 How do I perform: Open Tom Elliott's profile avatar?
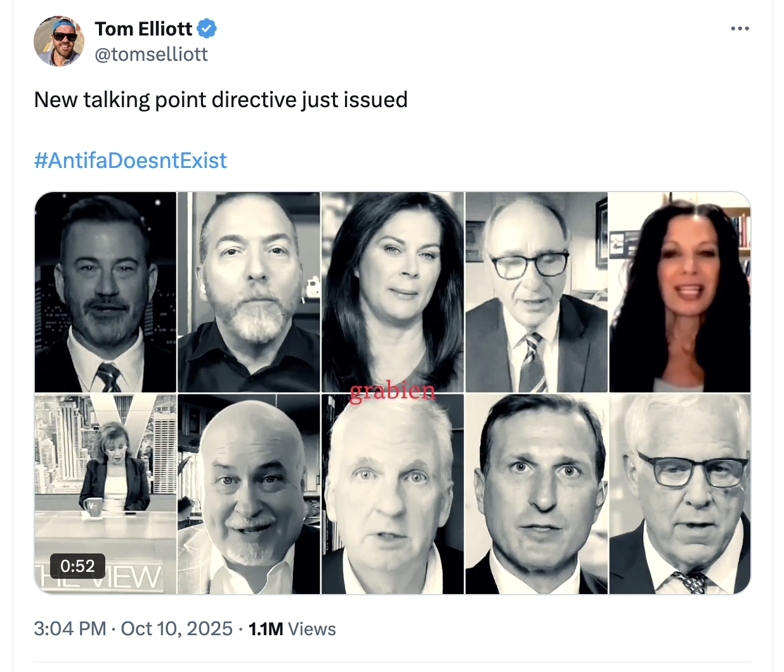pos(59,41)
